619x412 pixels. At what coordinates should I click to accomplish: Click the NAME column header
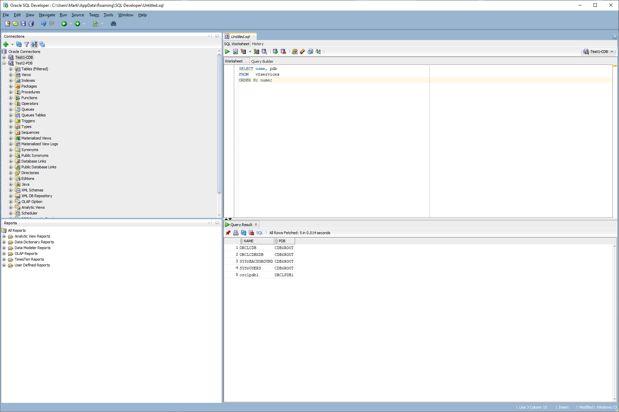coord(257,241)
